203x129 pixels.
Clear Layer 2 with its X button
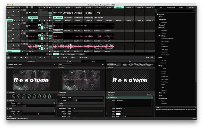(x=9, y=36)
